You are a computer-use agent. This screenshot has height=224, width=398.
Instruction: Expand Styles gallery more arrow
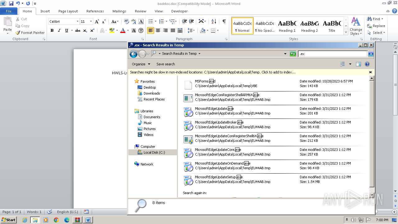pos(346,32)
